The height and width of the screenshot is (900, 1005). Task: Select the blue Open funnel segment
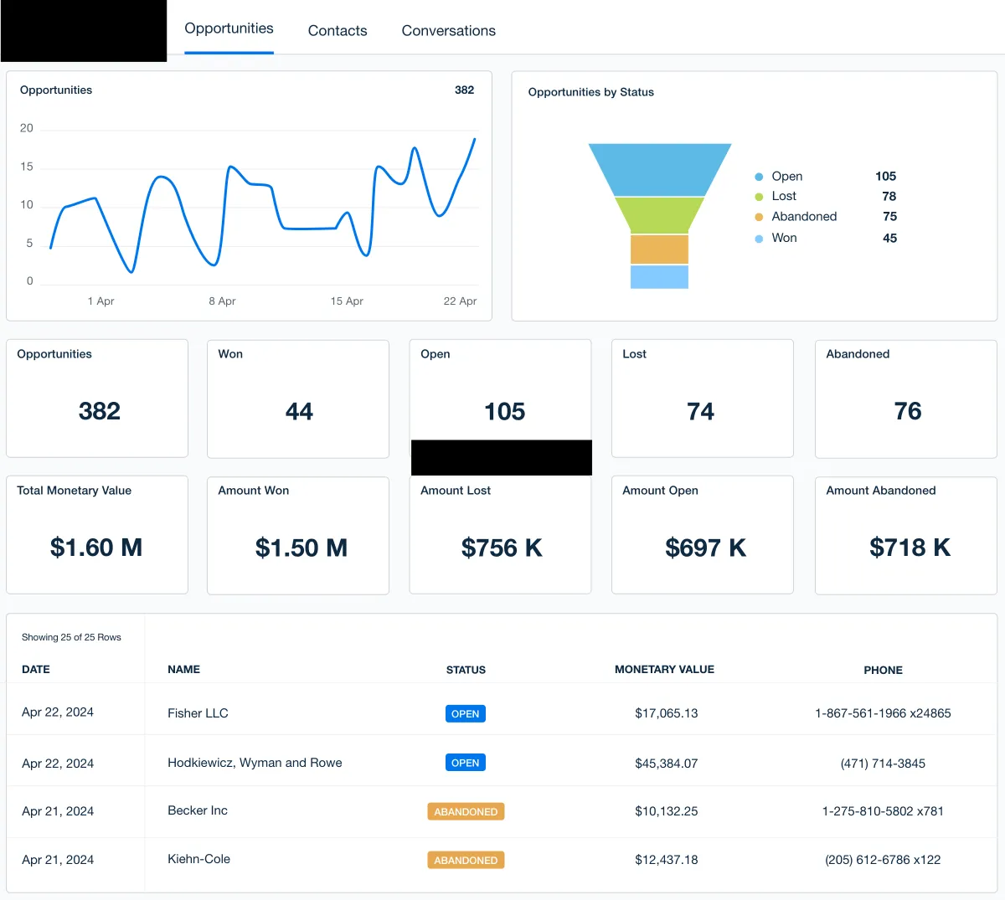coord(659,169)
